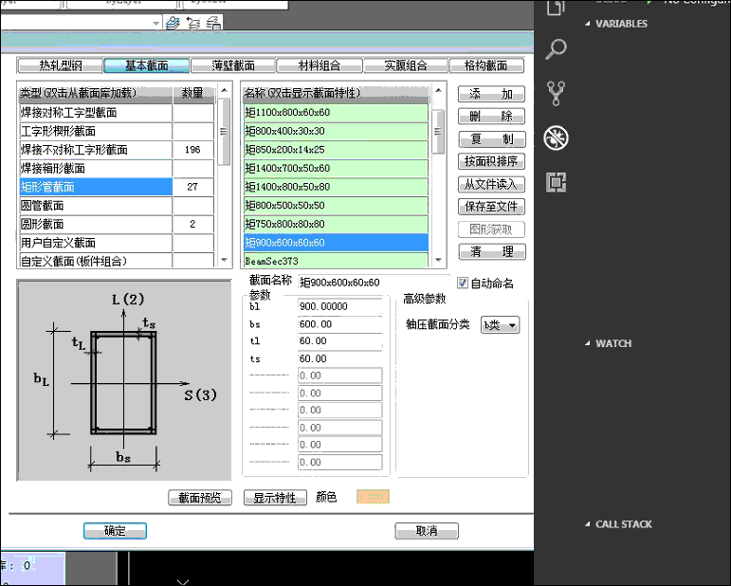Switch to the 材料组合 tab
Image resolution: width=731 pixels, height=586 pixels.
pos(320,65)
